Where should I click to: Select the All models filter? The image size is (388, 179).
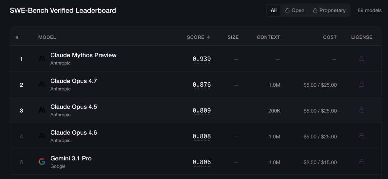coord(274,10)
